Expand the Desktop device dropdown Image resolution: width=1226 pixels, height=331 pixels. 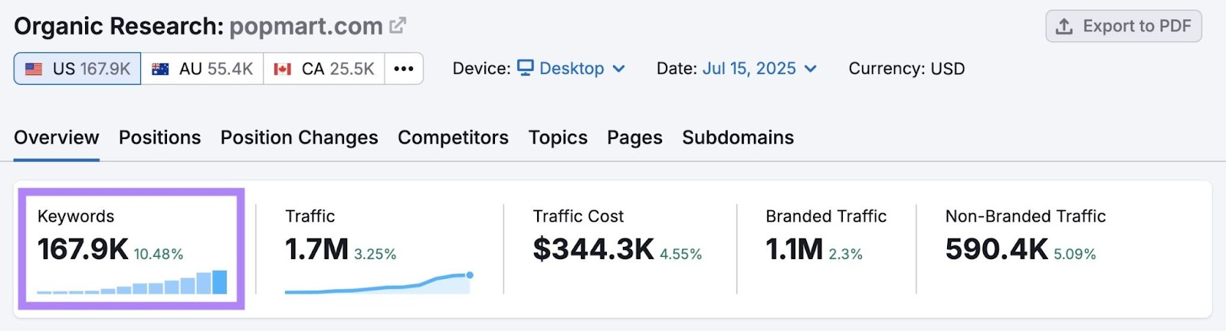572,69
